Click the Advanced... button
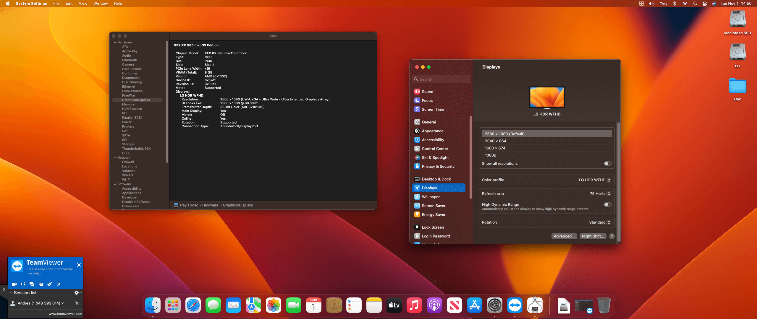The height and width of the screenshot is (319, 757). 564,236
